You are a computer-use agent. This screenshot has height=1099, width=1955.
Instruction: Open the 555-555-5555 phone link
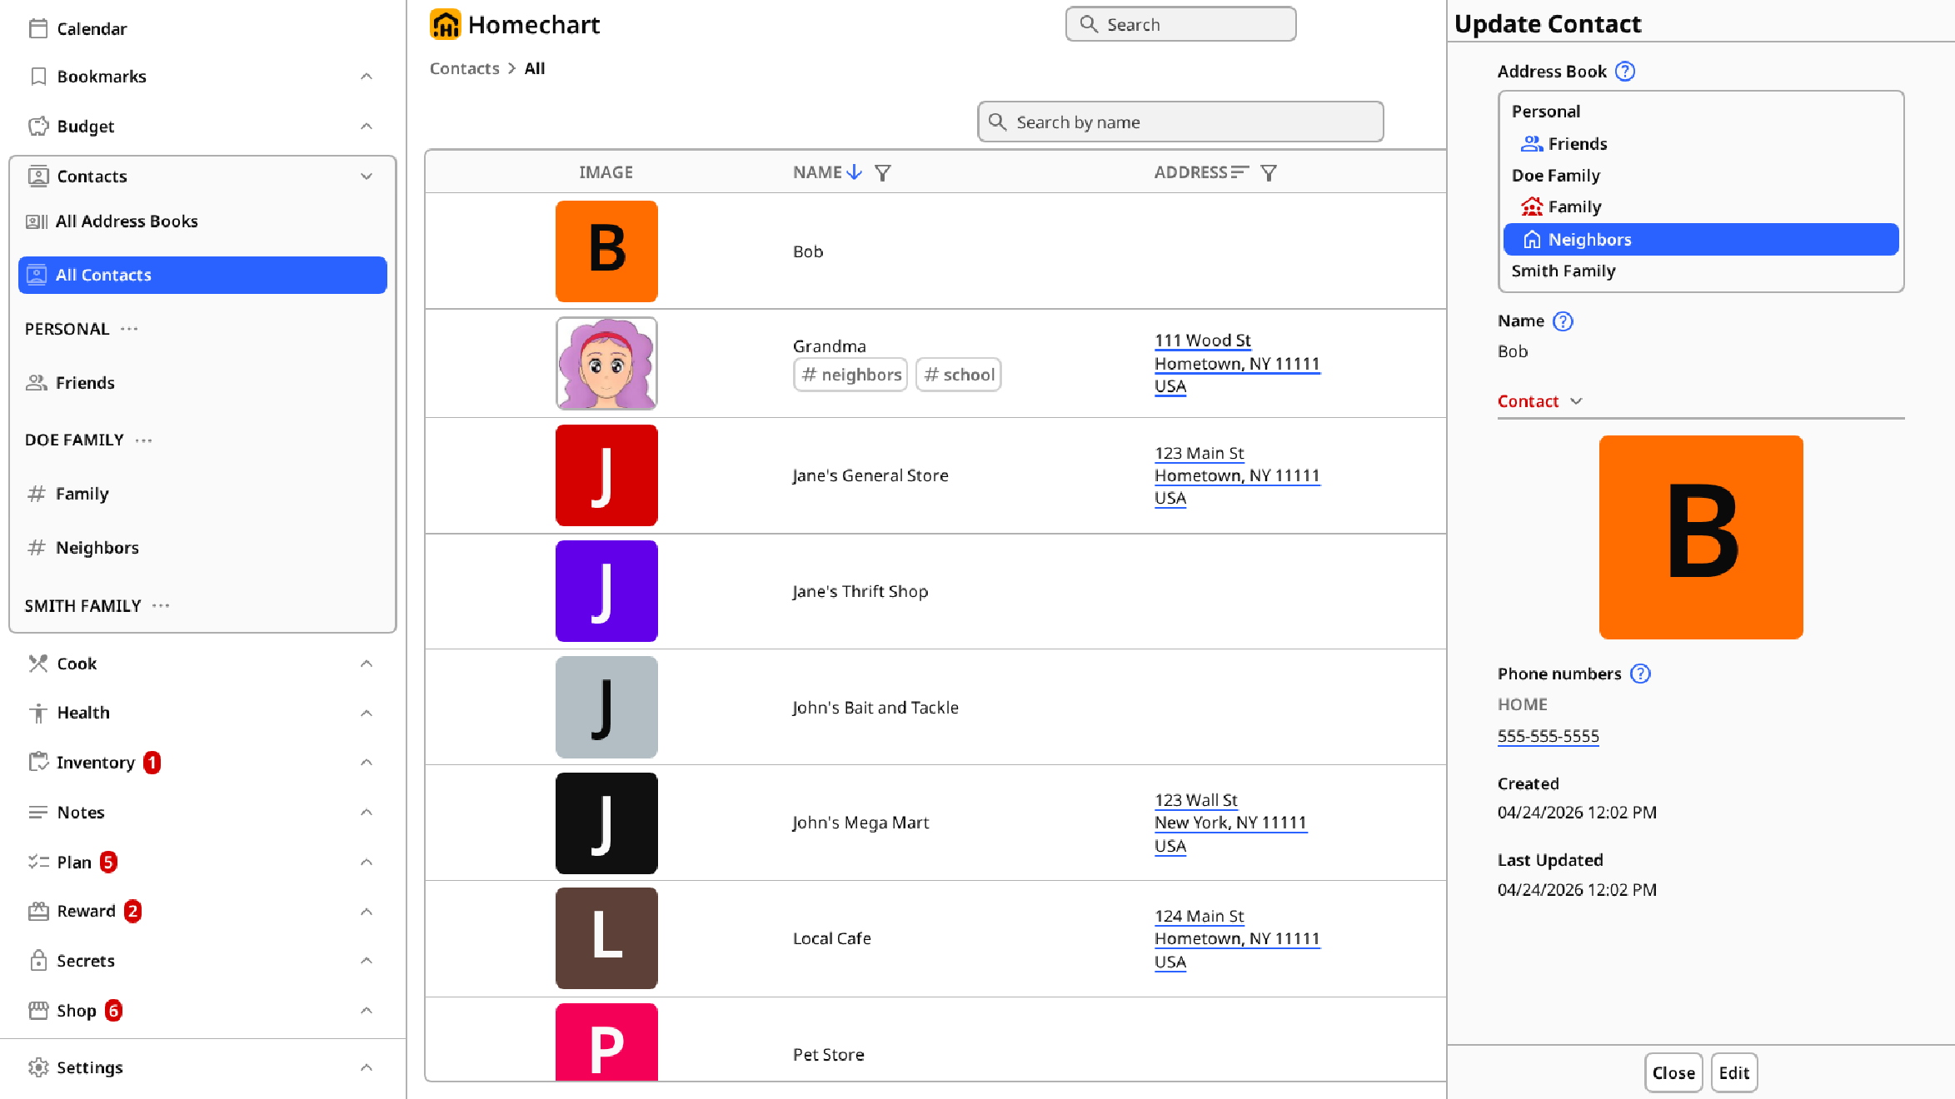click(1548, 736)
